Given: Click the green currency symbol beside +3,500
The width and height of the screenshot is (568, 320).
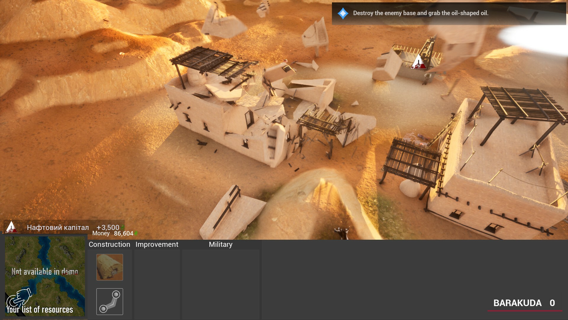Looking at the screenshot, I should (122, 228).
